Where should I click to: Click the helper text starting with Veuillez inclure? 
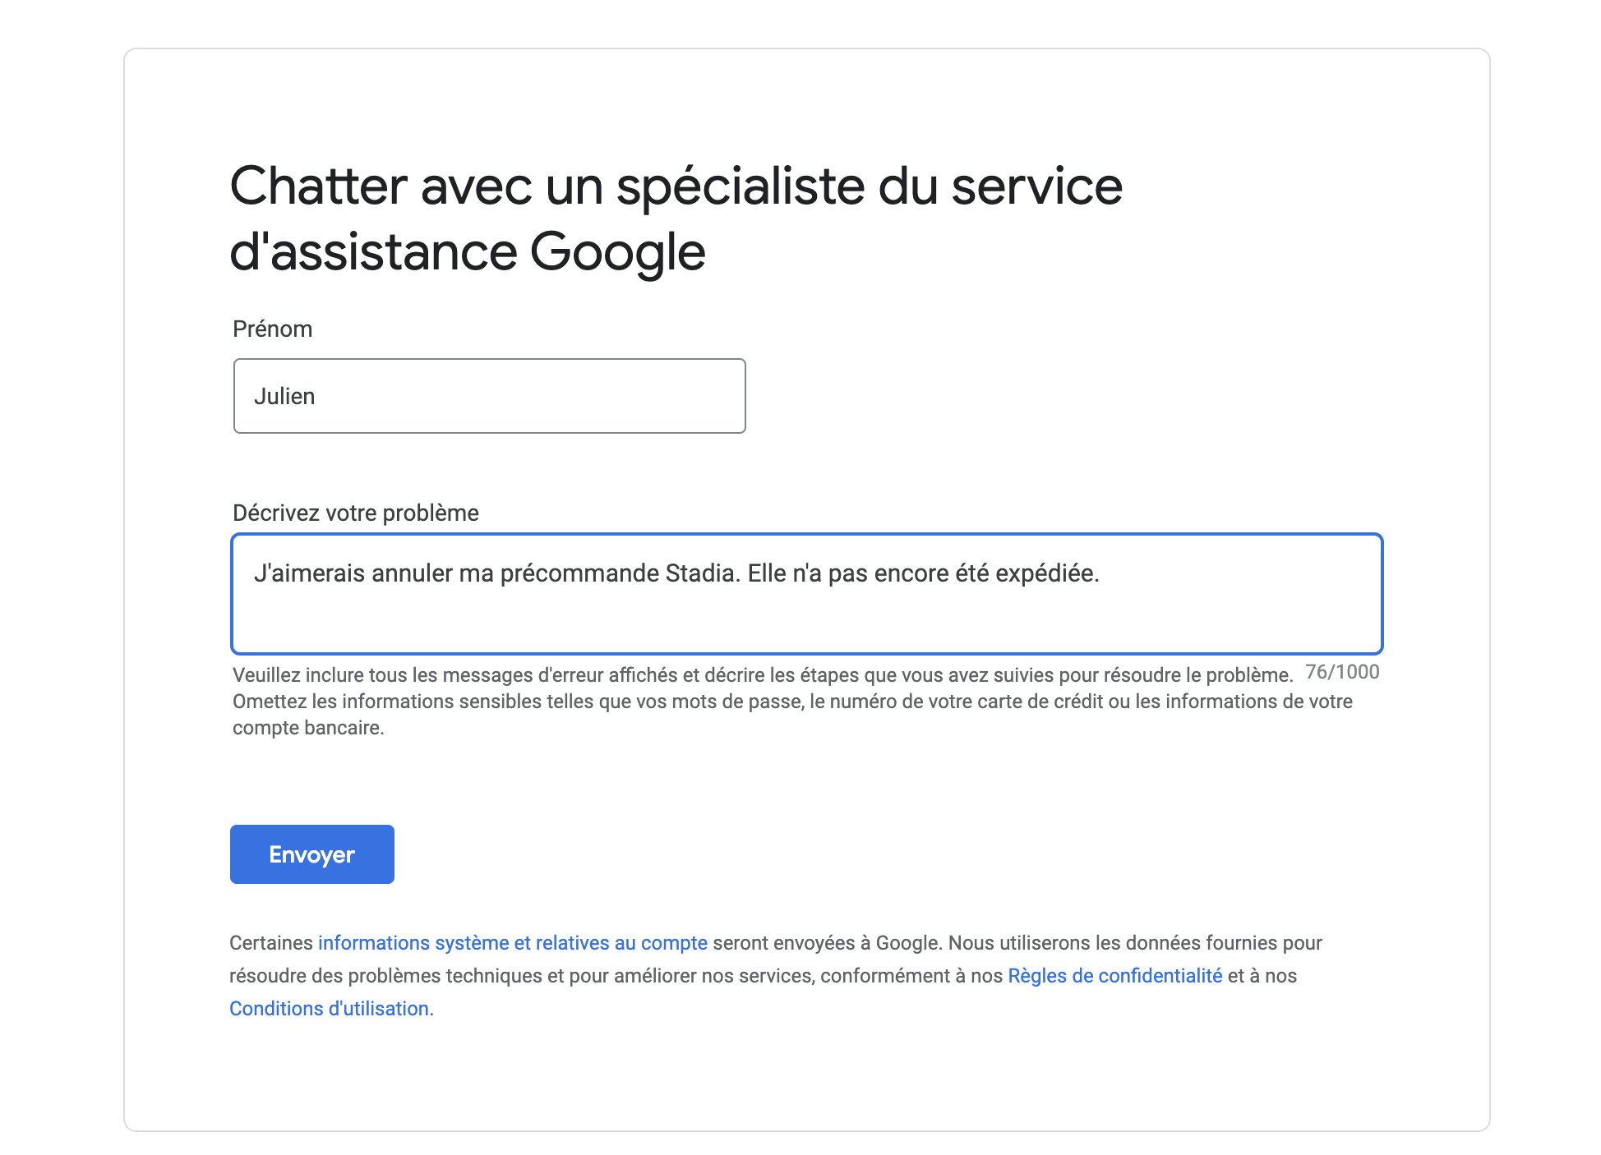click(x=763, y=675)
